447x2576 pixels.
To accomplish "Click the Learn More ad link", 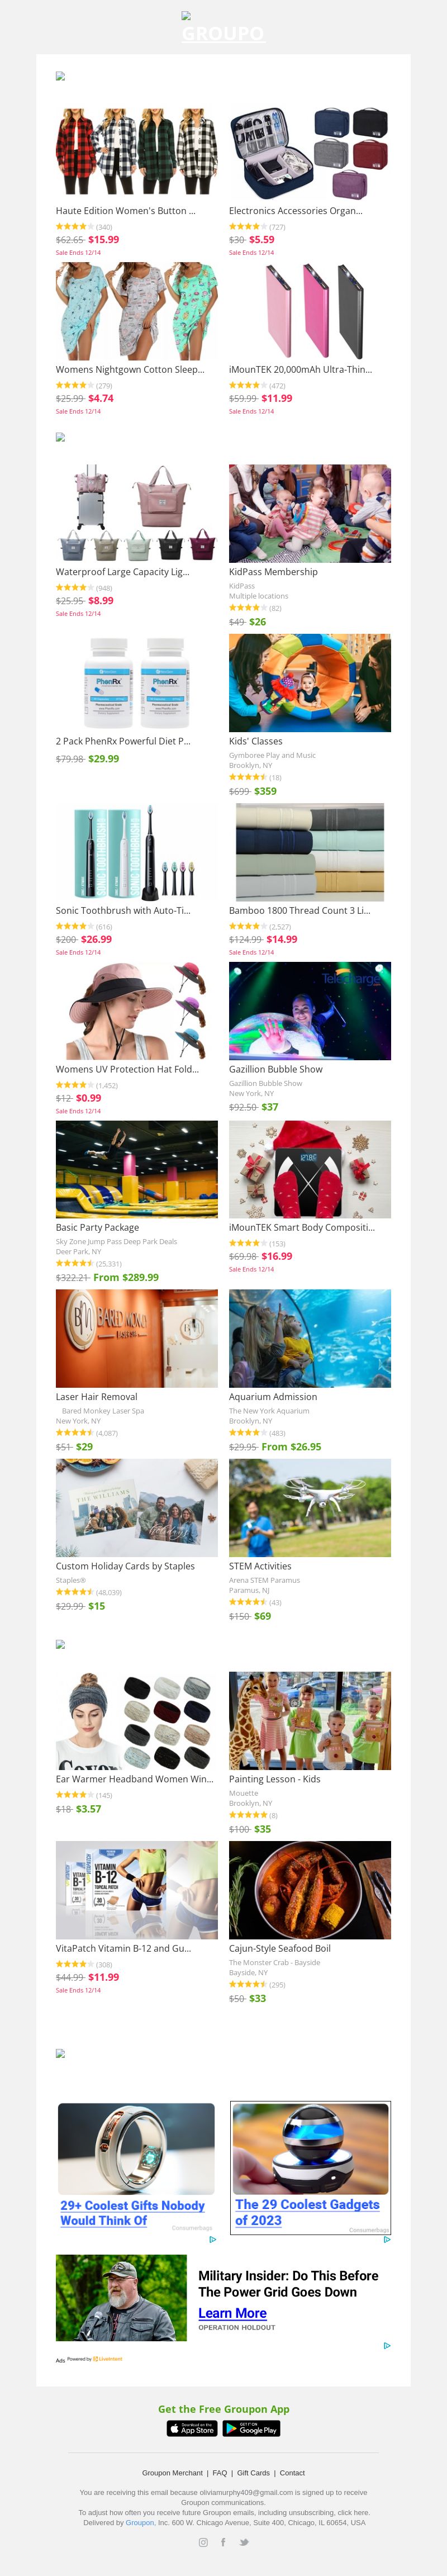I will tap(232, 2312).
